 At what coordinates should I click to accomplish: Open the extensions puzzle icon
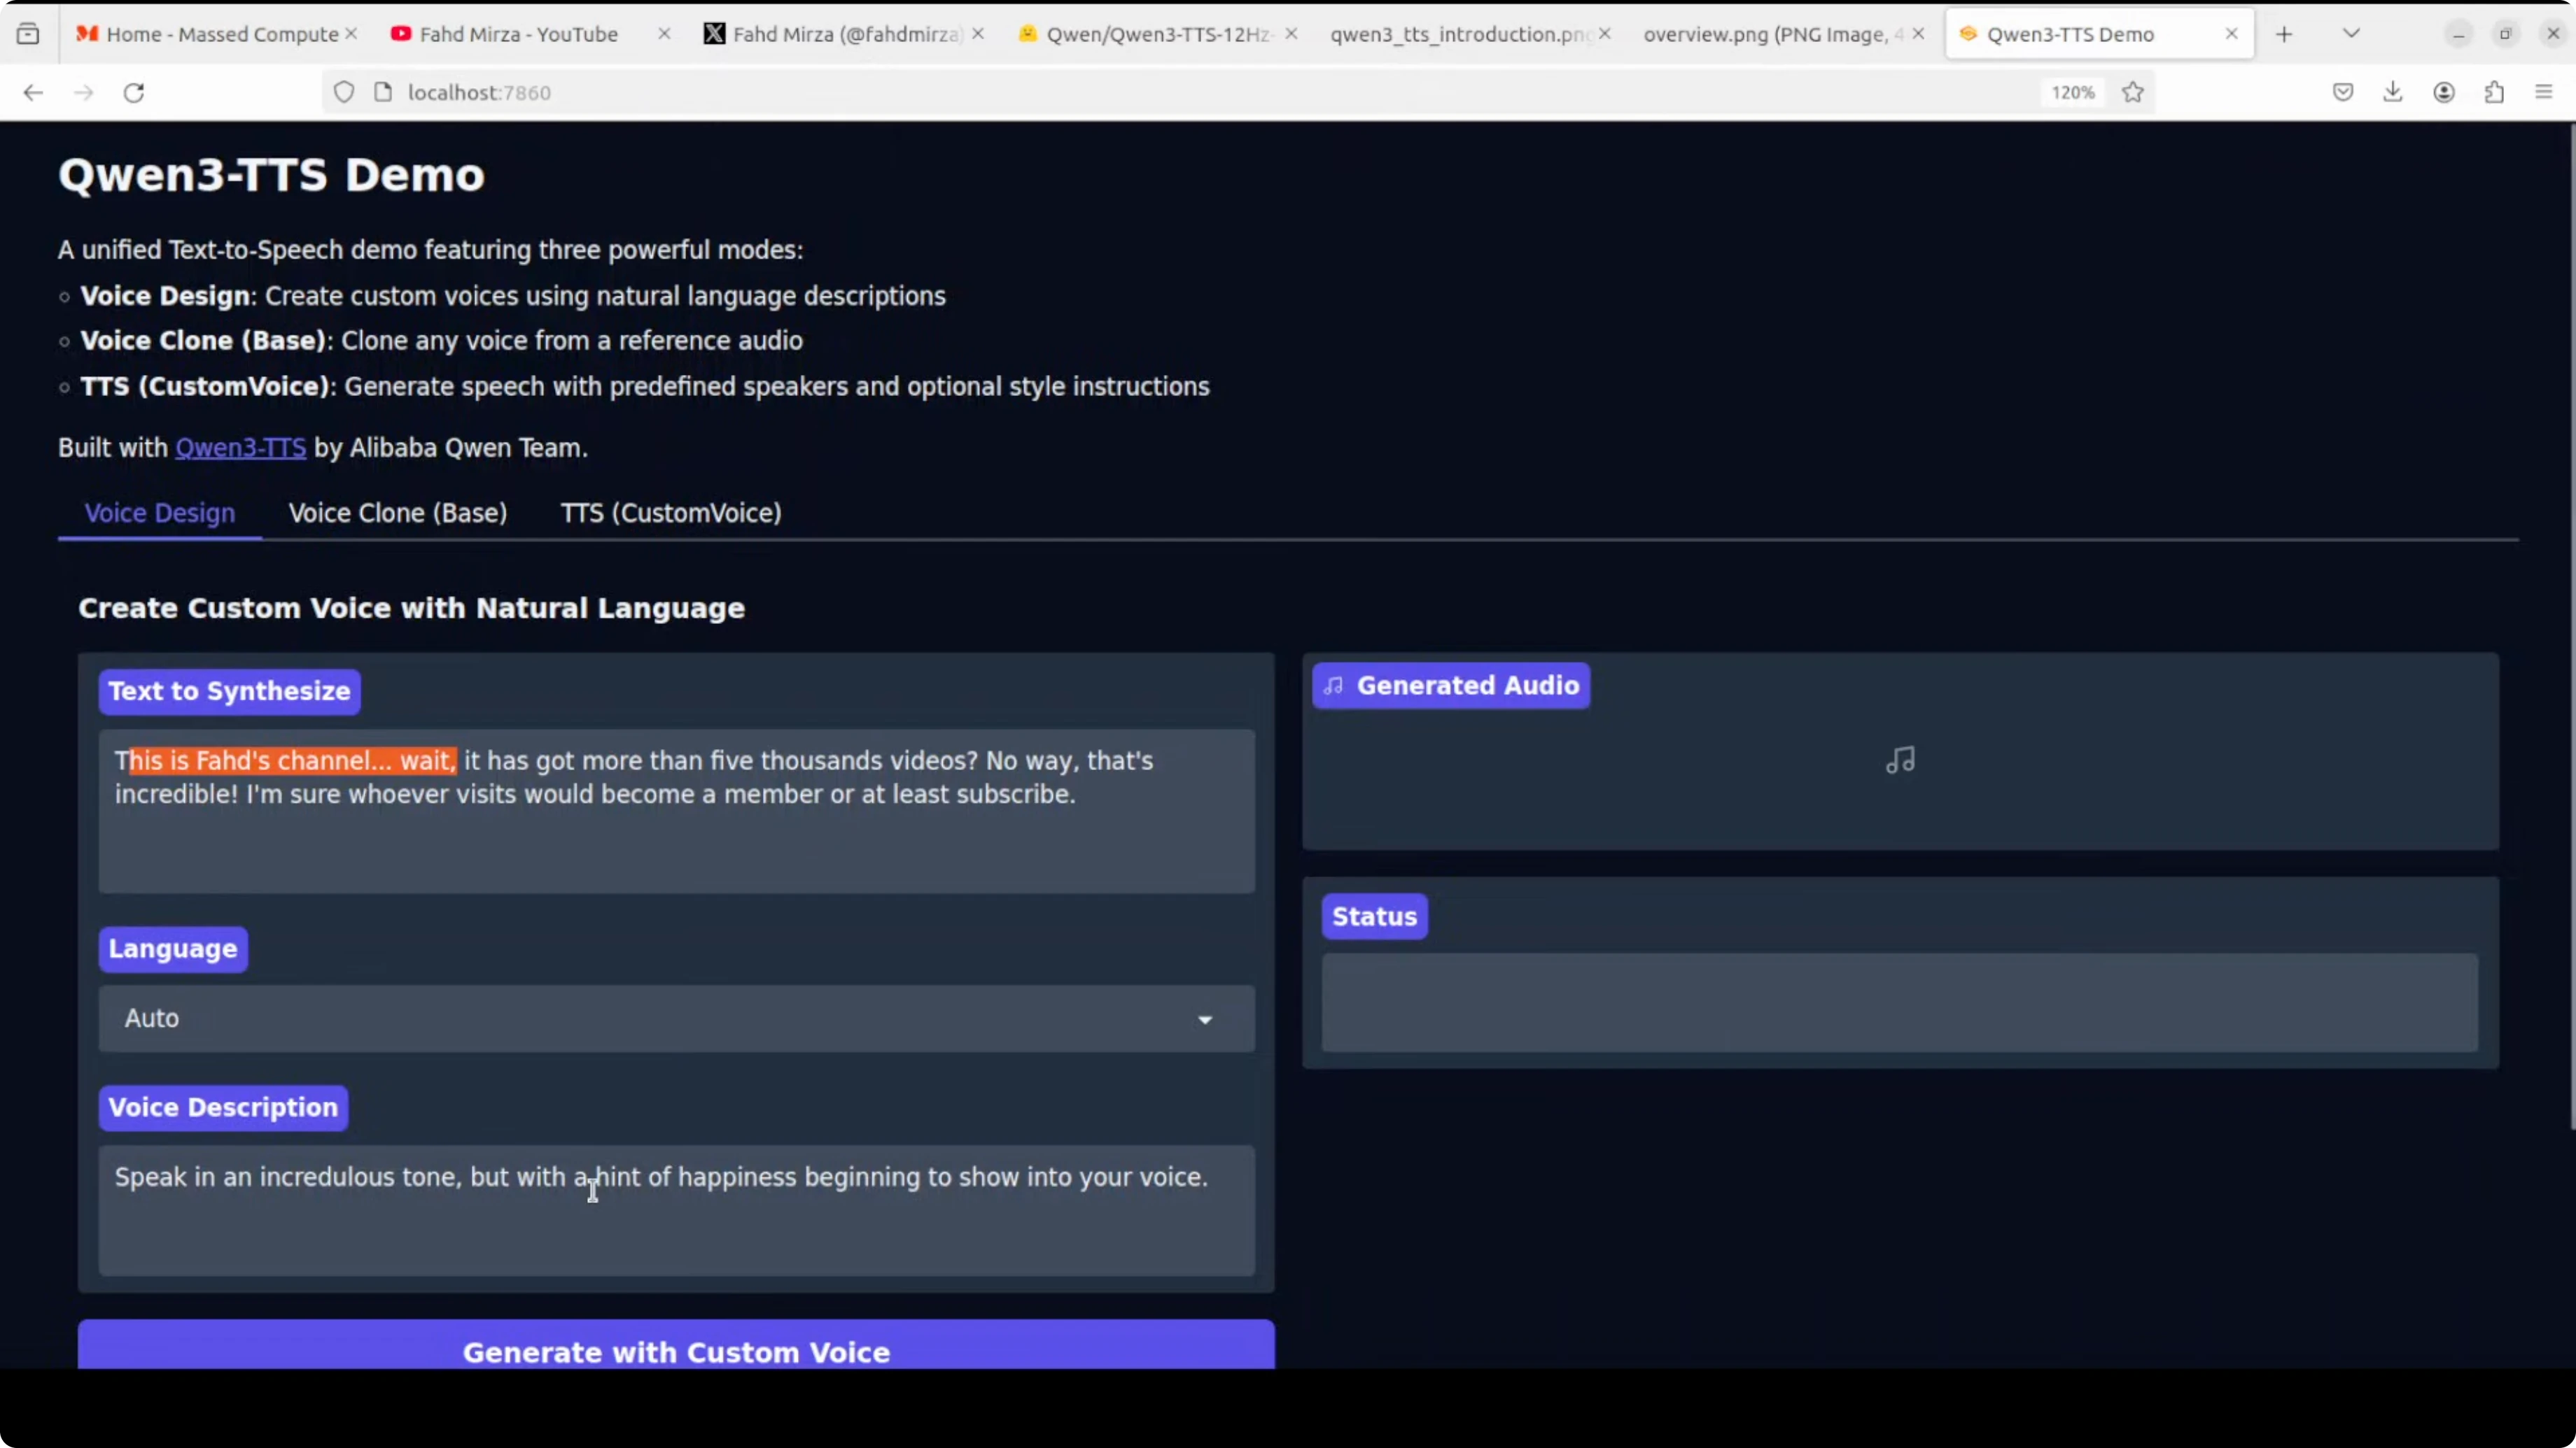2494,93
